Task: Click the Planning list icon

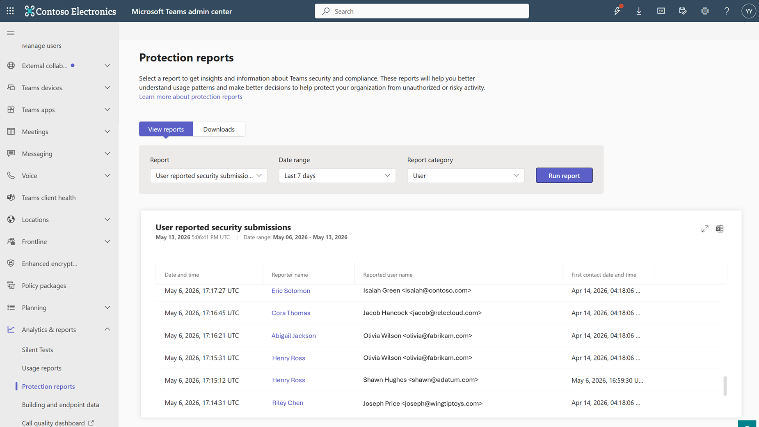Action: [11, 307]
